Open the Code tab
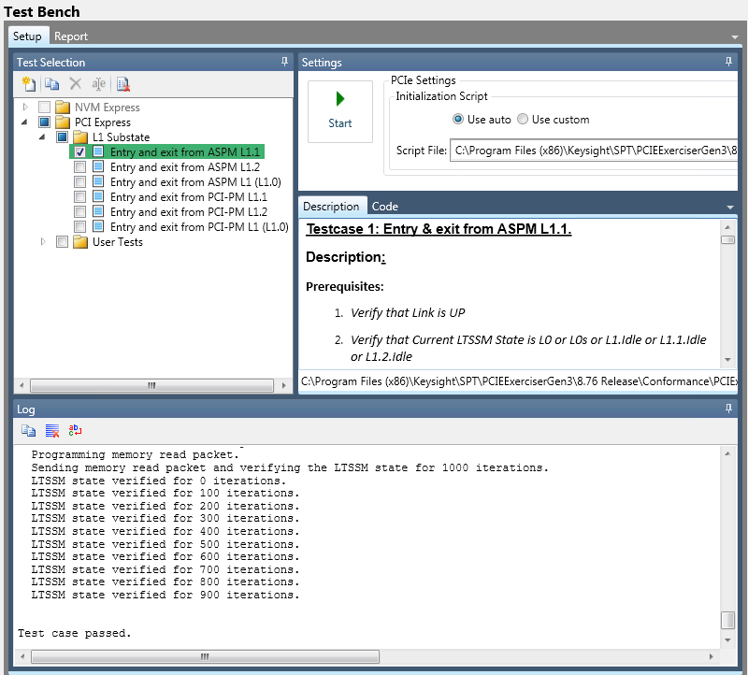748x675 pixels. (384, 207)
